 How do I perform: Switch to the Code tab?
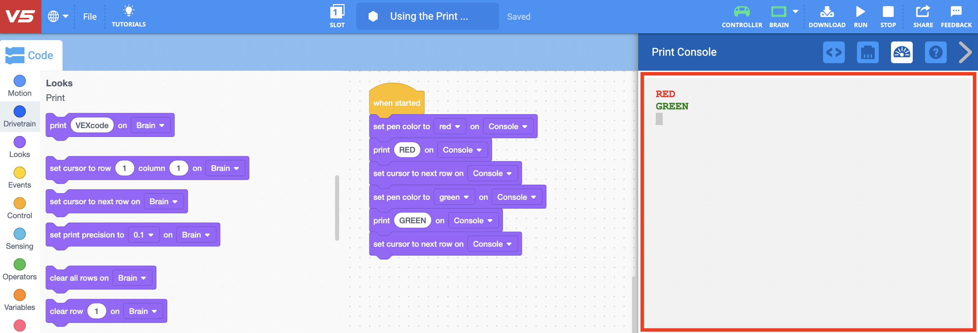click(x=31, y=55)
